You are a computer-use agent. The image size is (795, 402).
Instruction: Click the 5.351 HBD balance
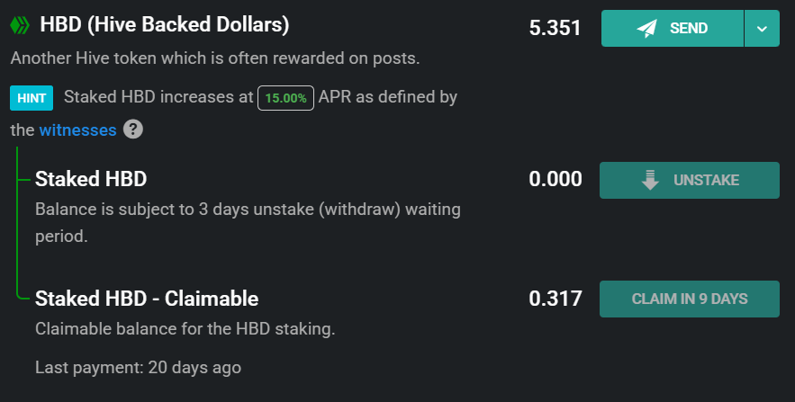click(x=556, y=28)
